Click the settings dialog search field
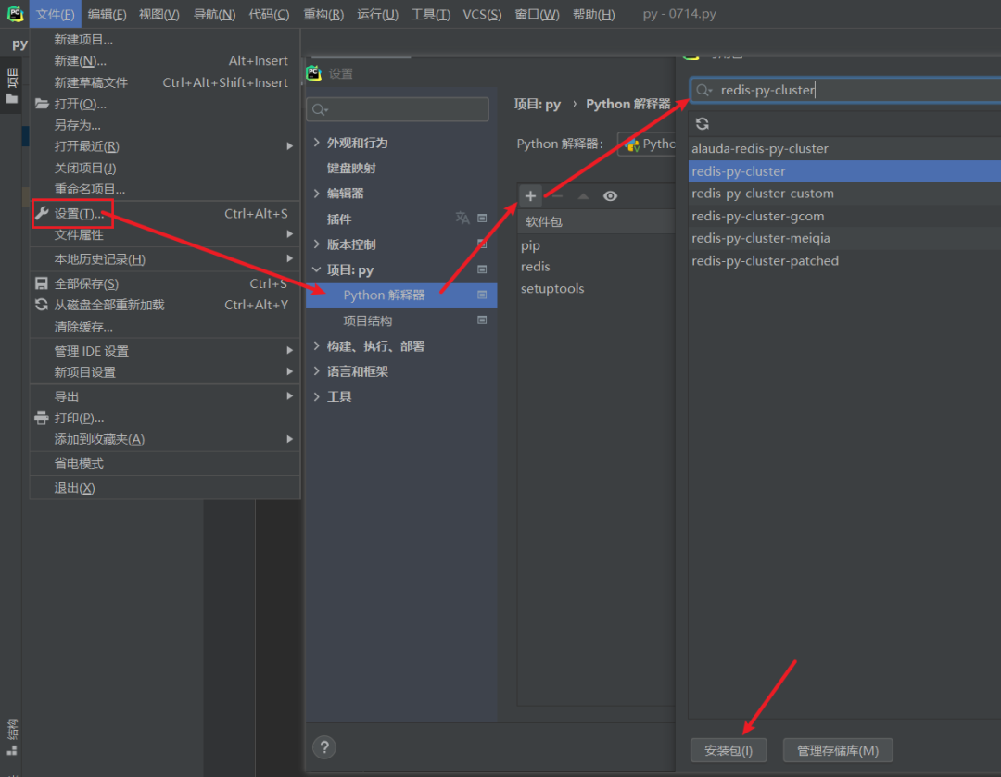This screenshot has width=1001, height=777. pyautogui.click(x=398, y=109)
